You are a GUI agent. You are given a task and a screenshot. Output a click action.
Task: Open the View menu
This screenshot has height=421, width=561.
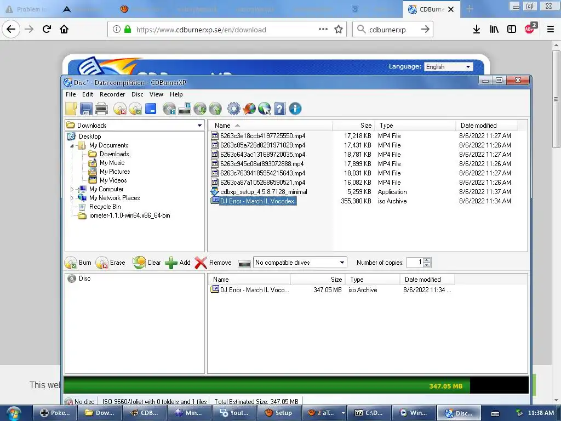coord(156,94)
